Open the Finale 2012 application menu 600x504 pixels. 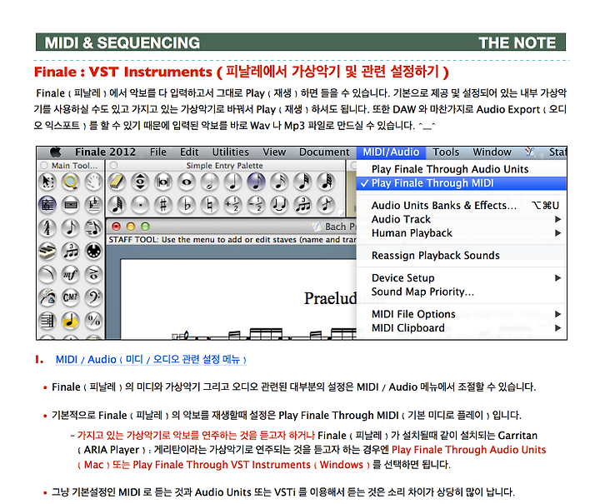tap(105, 152)
